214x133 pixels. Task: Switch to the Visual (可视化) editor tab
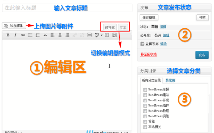(110, 28)
